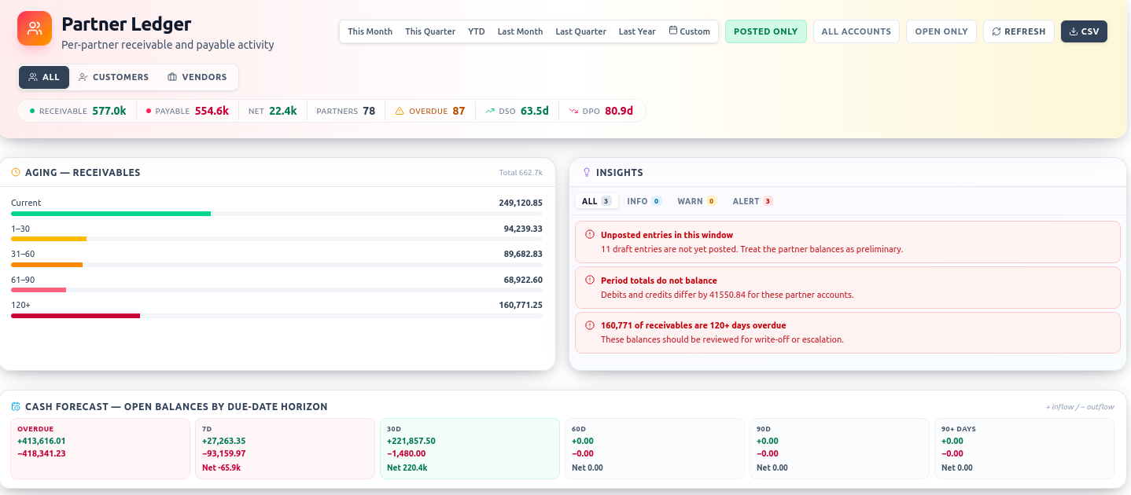This screenshot has width=1131, height=495.
Task: Click the + inflow / − outflow legend
Action: [1080, 407]
